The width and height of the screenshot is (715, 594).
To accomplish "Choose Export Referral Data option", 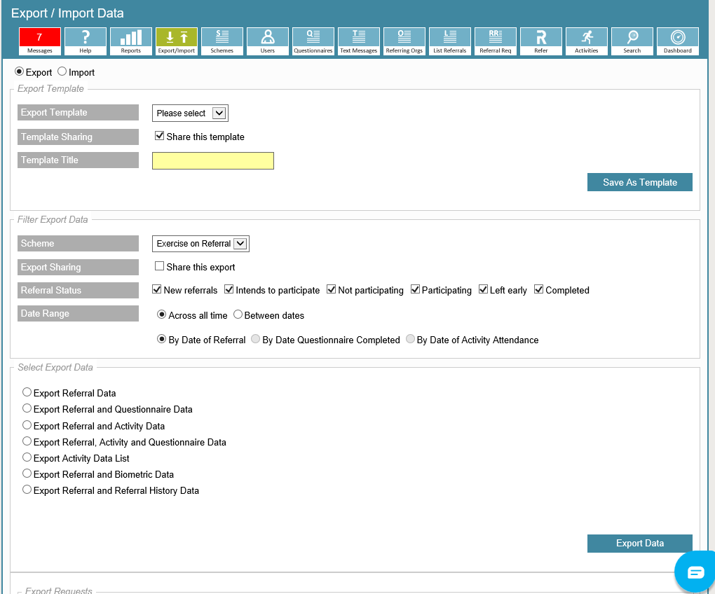I will pyautogui.click(x=27, y=392).
